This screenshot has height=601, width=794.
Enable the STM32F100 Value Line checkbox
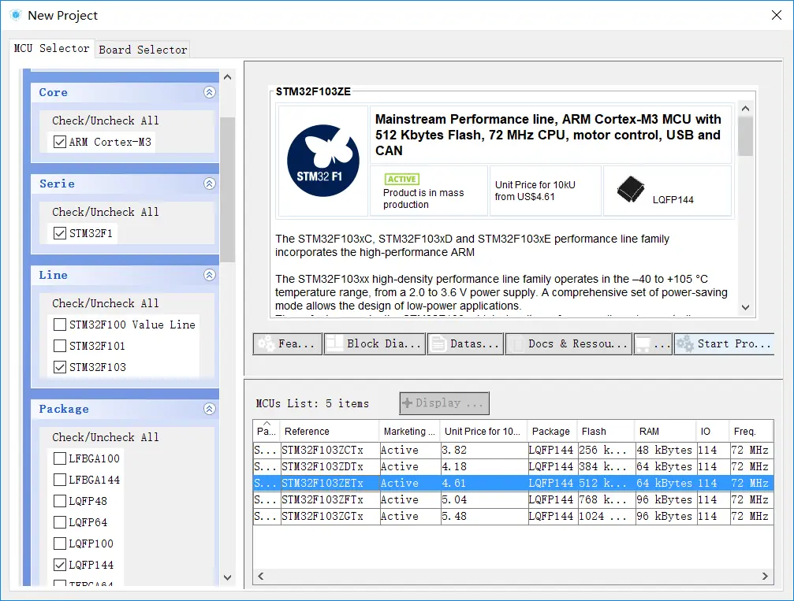(x=60, y=325)
